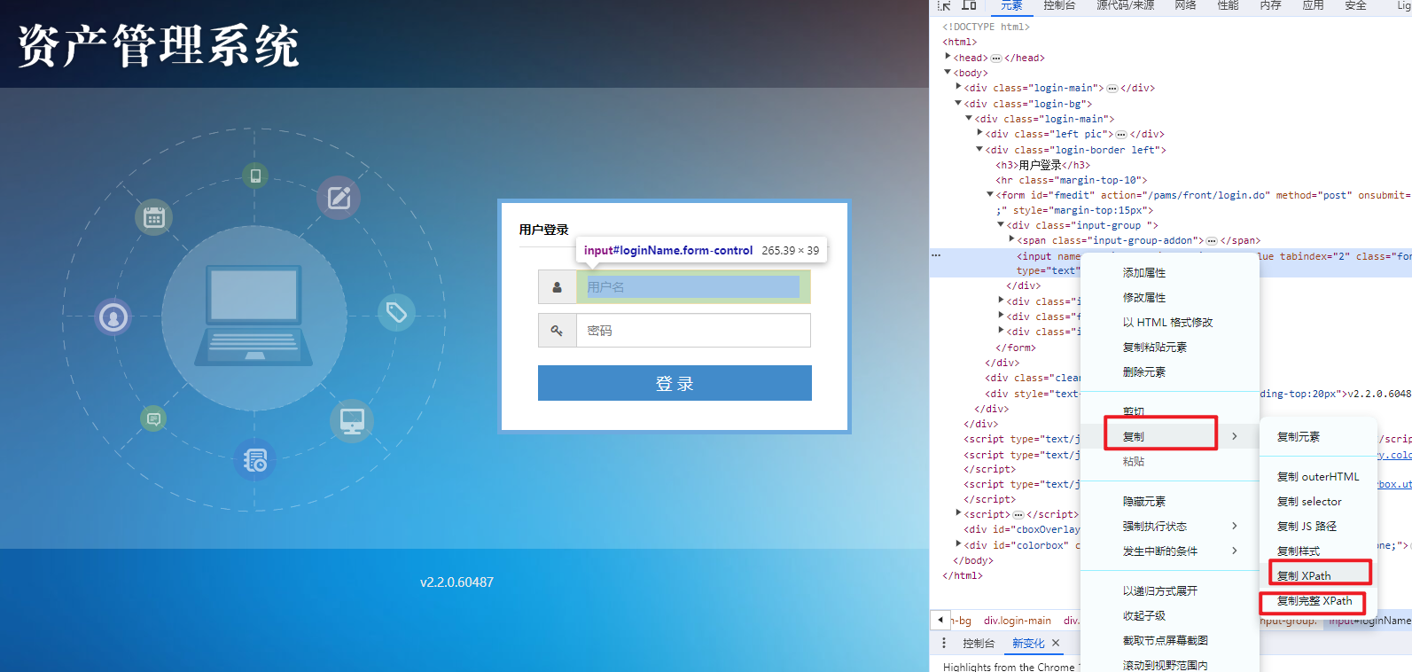Click the 密码 input field

(693, 331)
